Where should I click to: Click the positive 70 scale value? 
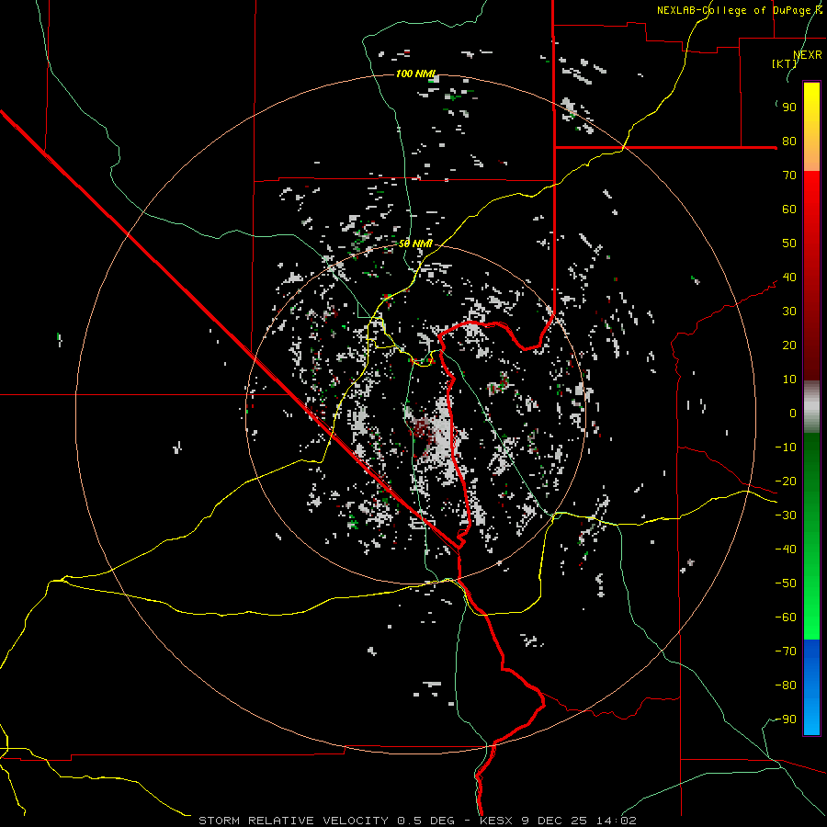click(789, 176)
